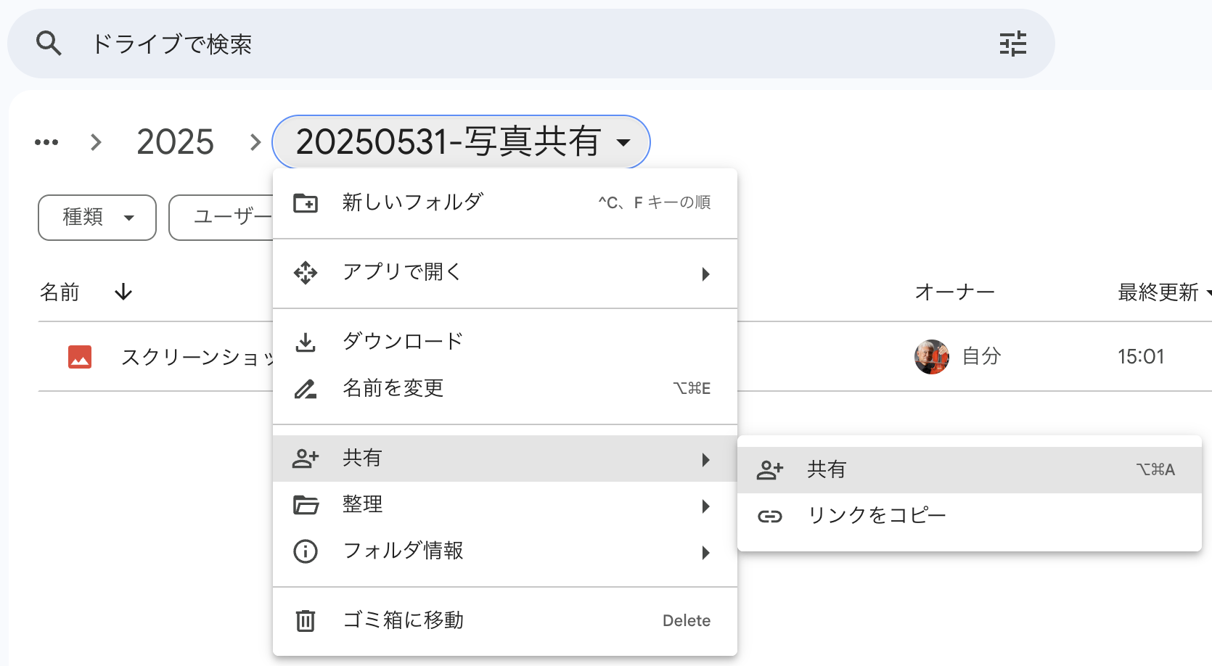Click 2025 in the breadcrumb path
This screenshot has height=666, width=1212.
[x=175, y=142]
